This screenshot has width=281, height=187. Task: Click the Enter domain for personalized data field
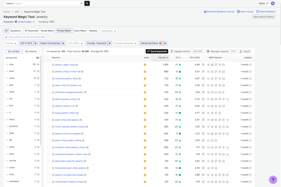(25, 37)
